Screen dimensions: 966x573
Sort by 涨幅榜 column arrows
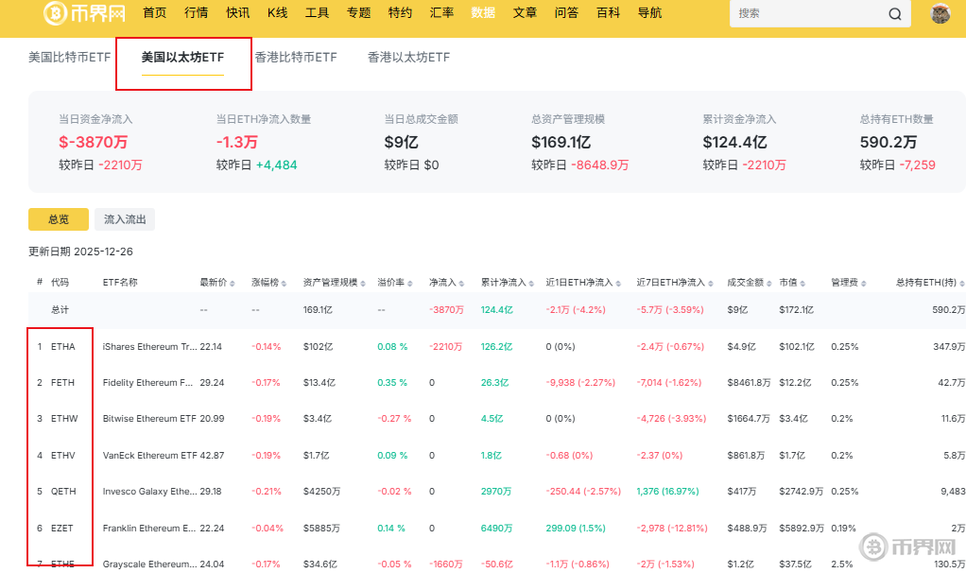point(284,283)
